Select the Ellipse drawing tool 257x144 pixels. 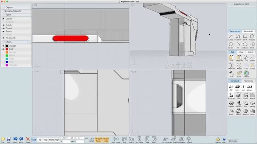(x=245, y=46)
